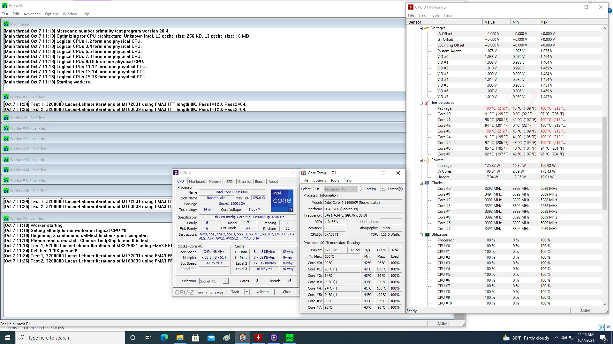
Task: Open the notification center icon
Action: pyautogui.click(x=603, y=338)
